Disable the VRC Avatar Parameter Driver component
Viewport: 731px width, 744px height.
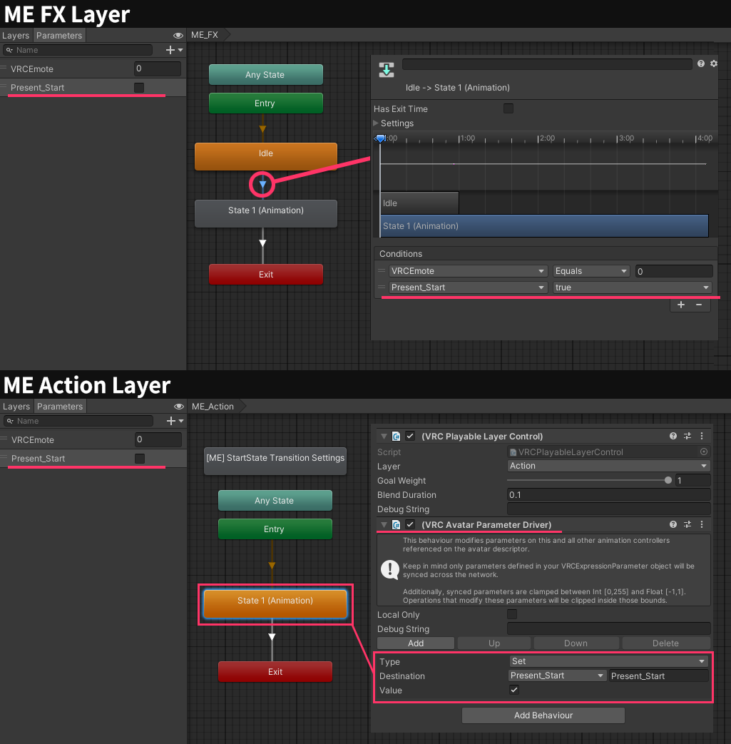pyautogui.click(x=409, y=524)
